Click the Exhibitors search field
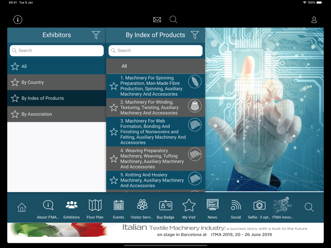This screenshot has width=331, height=248. pyautogui.click(x=57, y=51)
